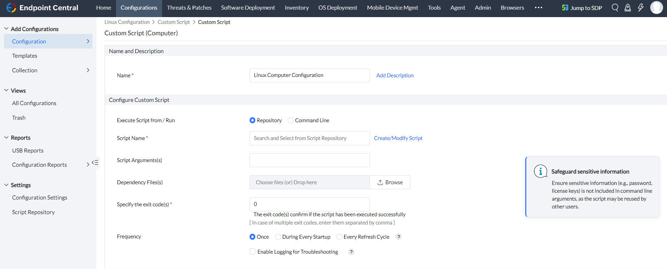The width and height of the screenshot is (667, 269).
Task: Click the Create/Modify Script link
Action: (398, 138)
